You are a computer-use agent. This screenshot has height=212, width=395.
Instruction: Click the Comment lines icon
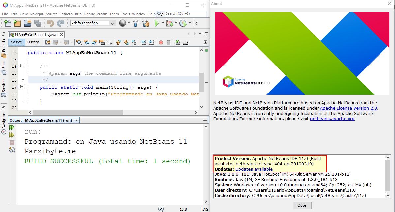coord(178,42)
